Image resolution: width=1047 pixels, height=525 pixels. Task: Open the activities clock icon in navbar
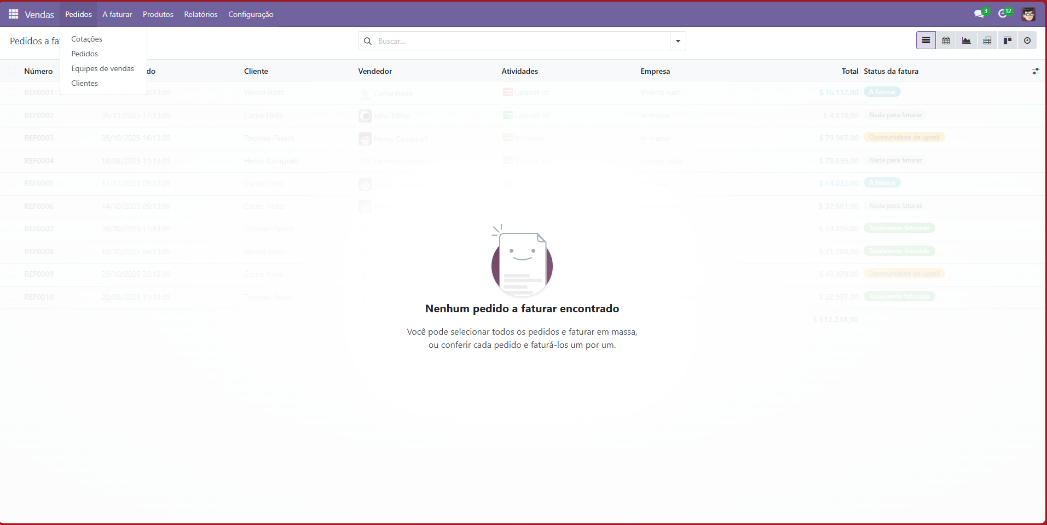click(x=1003, y=14)
